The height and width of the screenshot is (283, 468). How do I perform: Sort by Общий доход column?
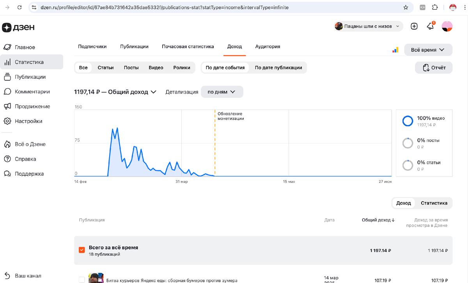[378, 220]
